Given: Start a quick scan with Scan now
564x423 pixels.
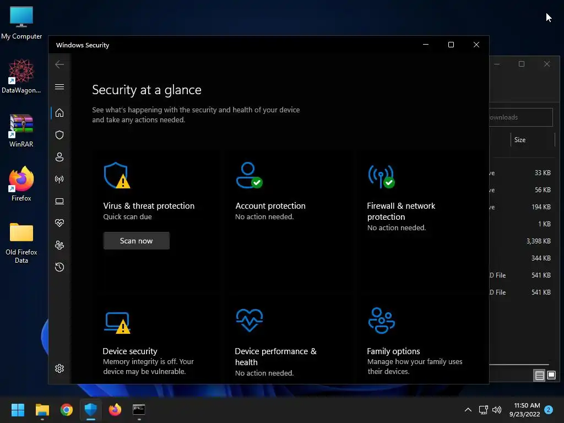Looking at the screenshot, I should click(x=137, y=241).
